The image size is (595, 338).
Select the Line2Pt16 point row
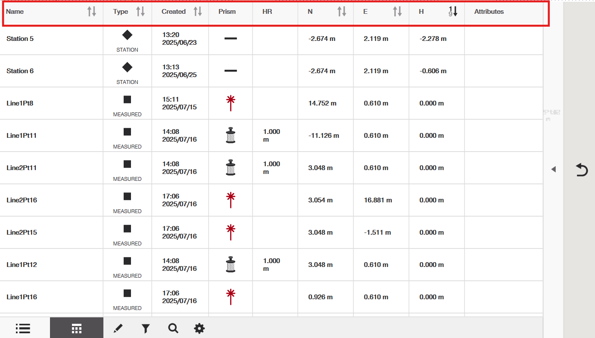click(x=22, y=200)
